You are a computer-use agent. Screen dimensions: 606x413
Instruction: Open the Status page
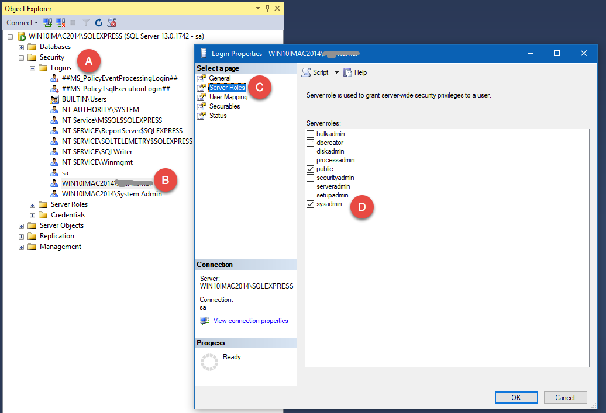click(x=218, y=116)
